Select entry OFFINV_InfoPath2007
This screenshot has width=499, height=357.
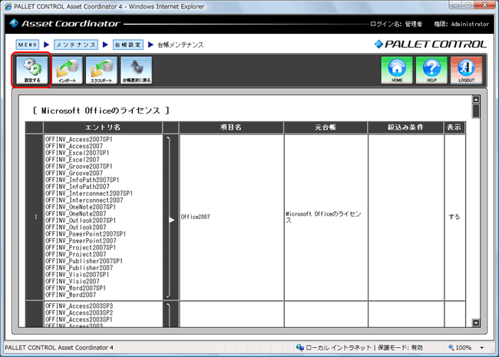click(x=78, y=187)
